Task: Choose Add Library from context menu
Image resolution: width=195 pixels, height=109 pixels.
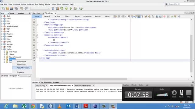Action: [x=22, y=64]
